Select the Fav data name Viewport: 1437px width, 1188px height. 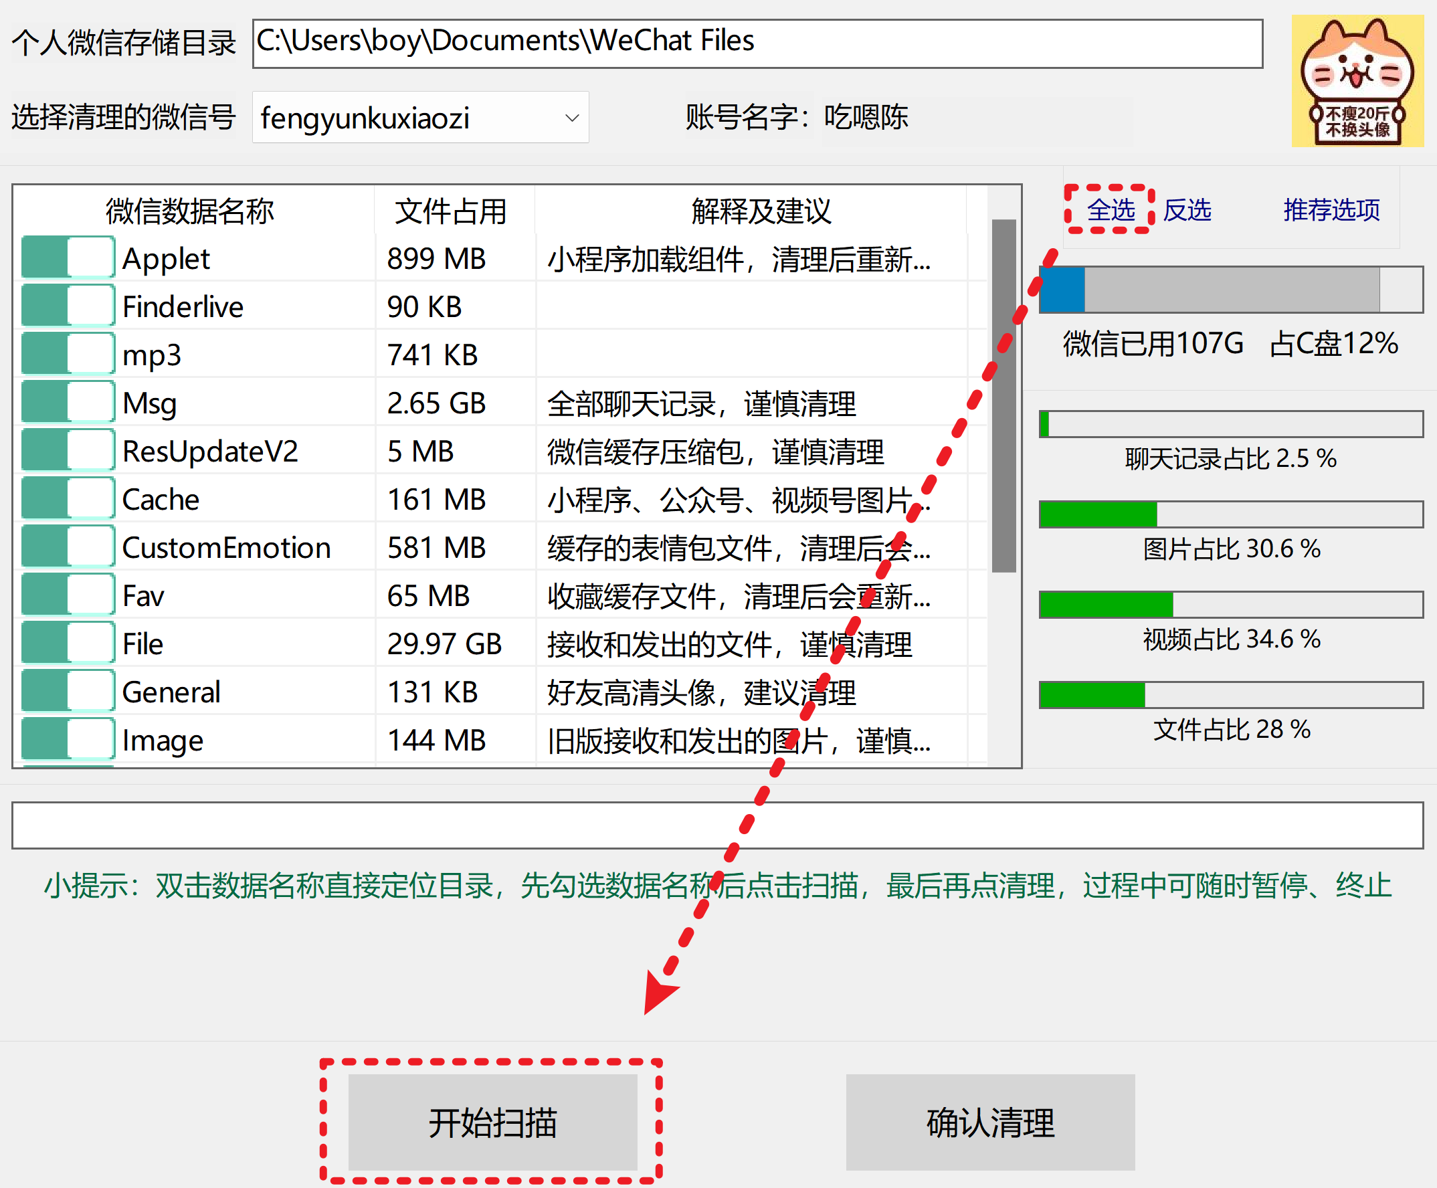(143, 595)
